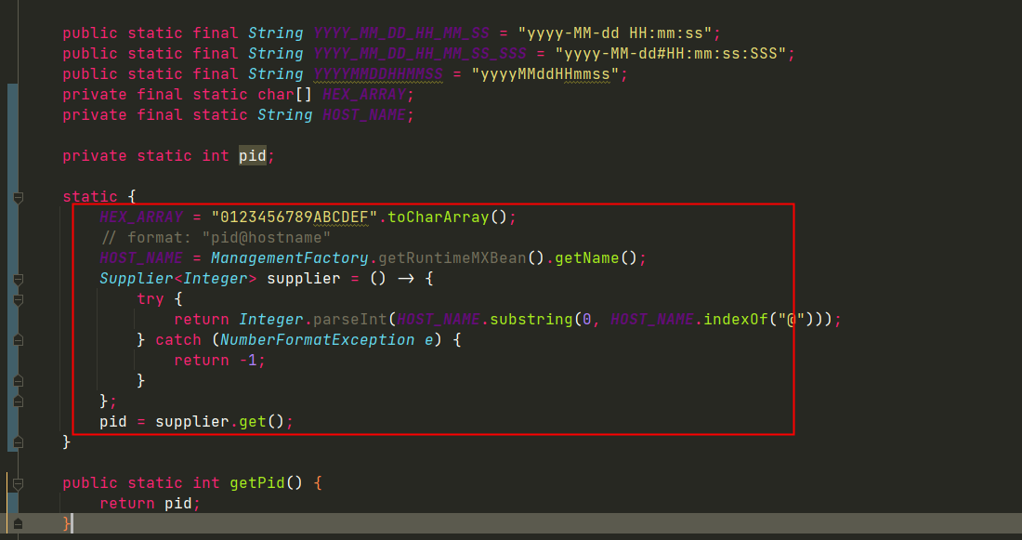Click the lock icon at the static block's end
The height and width of the screenshot is (540, 1022).
tap(16, 440)
